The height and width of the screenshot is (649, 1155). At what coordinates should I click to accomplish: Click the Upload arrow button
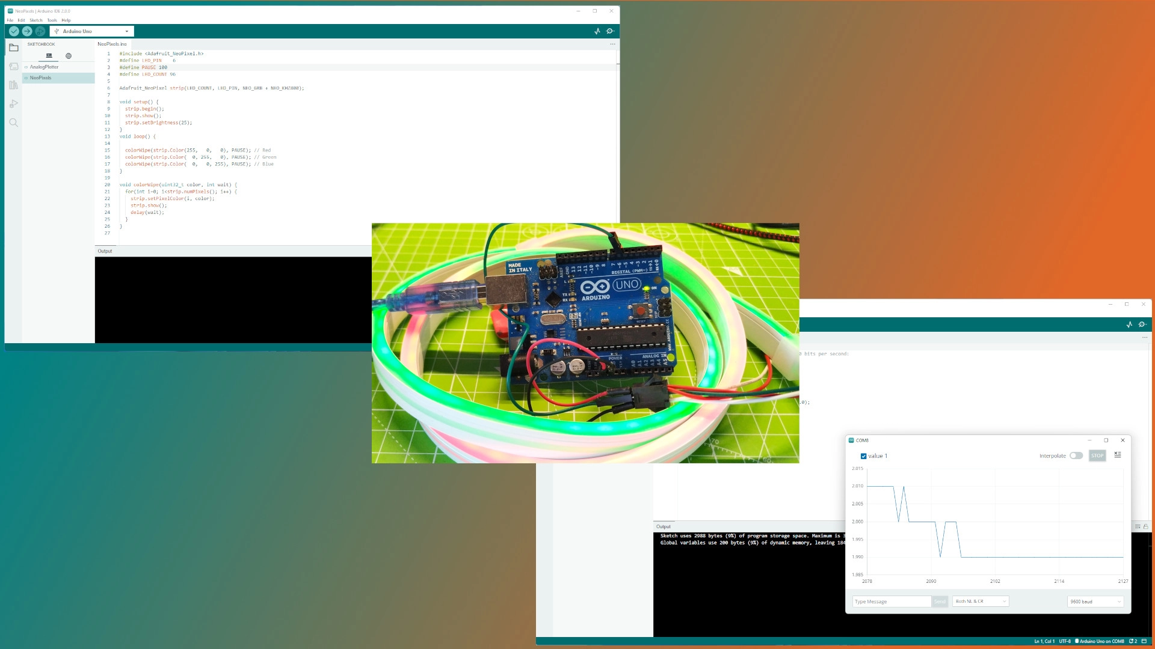click(27, 31)
